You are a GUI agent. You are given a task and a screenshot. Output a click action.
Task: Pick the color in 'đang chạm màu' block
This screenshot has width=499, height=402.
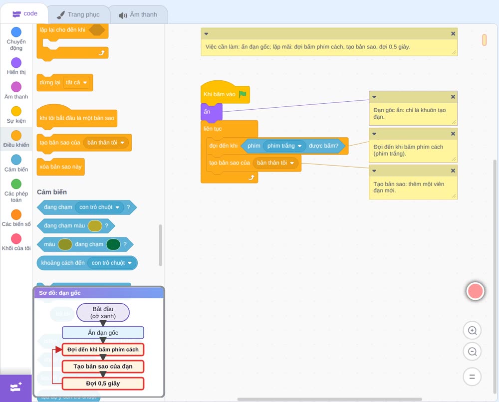coord(95,226)
